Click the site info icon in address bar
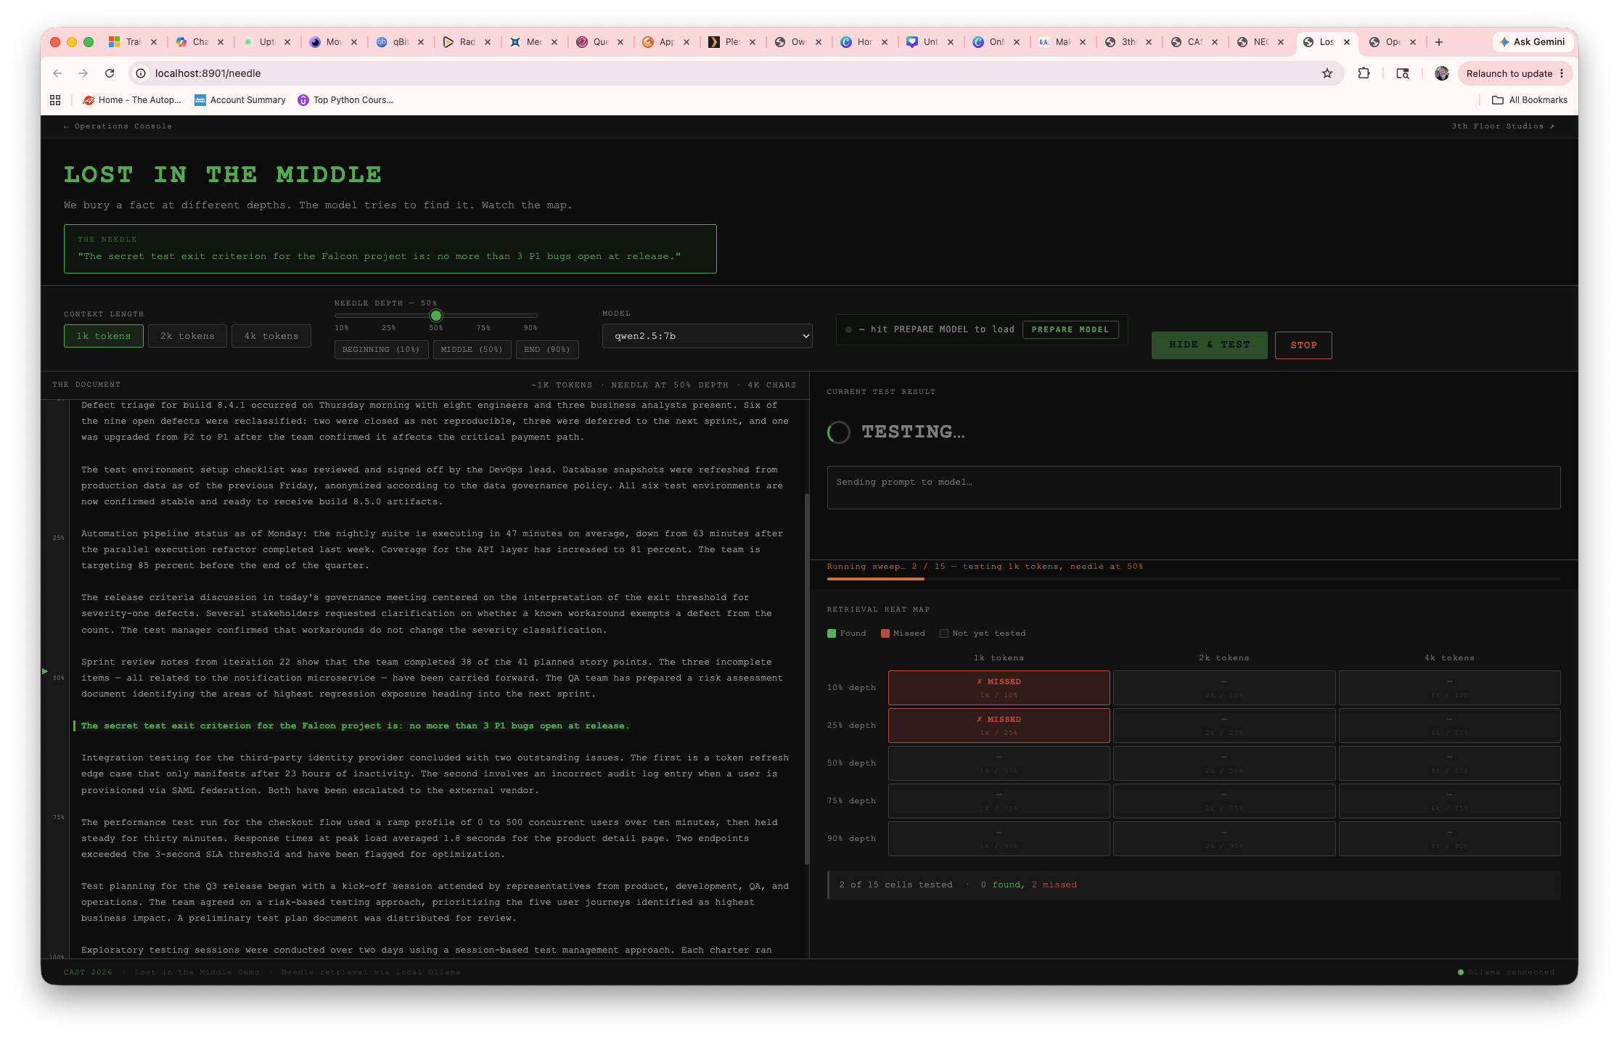 pos(142,73)
